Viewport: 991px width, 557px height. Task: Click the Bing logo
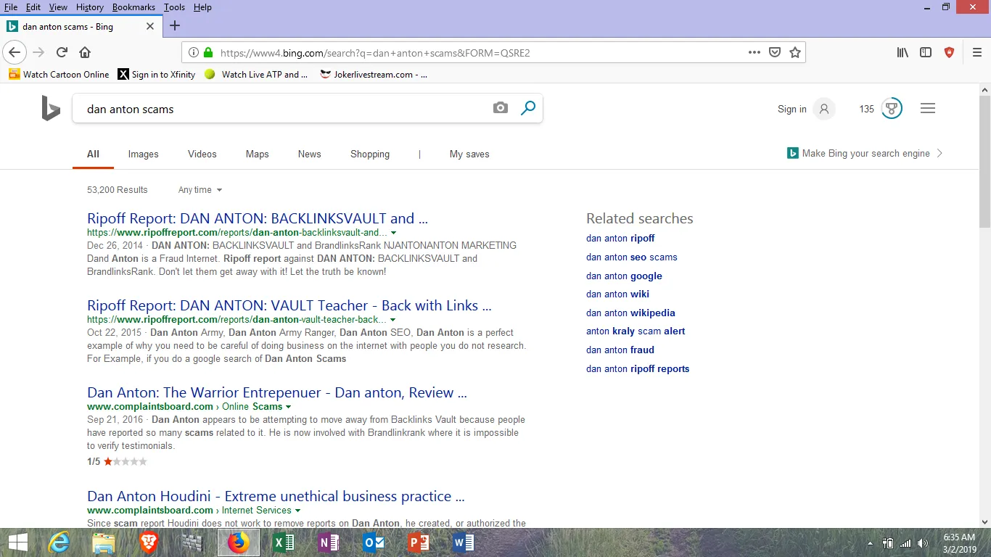click(51, 108)
